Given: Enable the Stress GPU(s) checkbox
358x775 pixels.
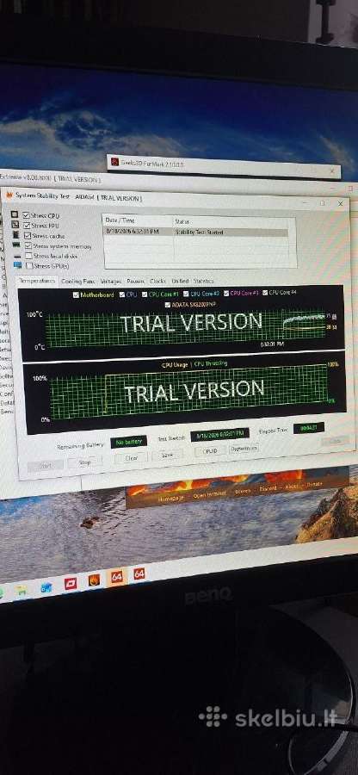Looking at the screenshot, I should (29, 265).
